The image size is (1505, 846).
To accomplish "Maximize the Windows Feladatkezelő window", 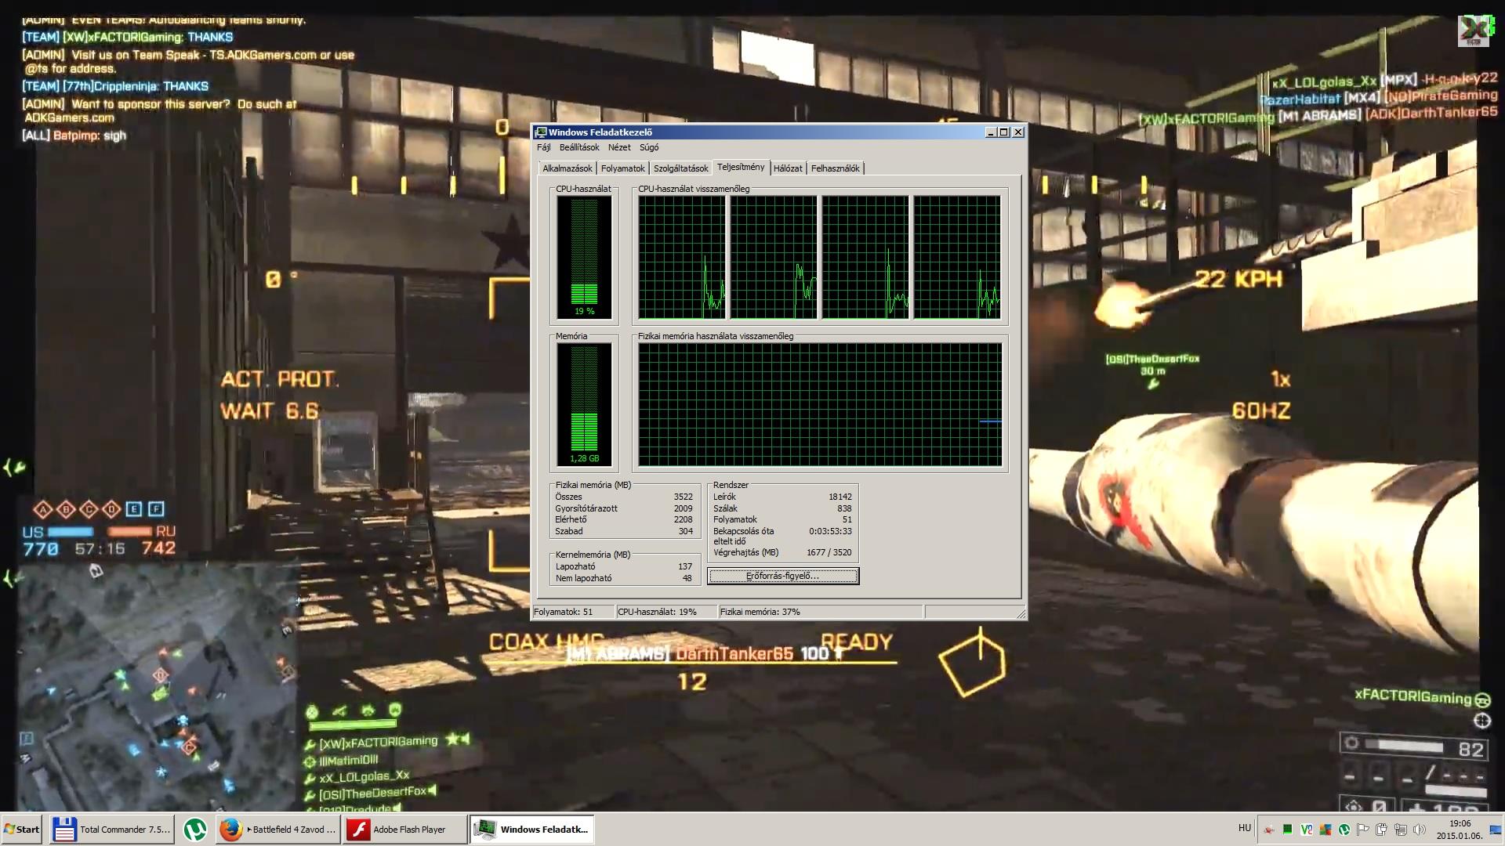I will pos(1004,132).
